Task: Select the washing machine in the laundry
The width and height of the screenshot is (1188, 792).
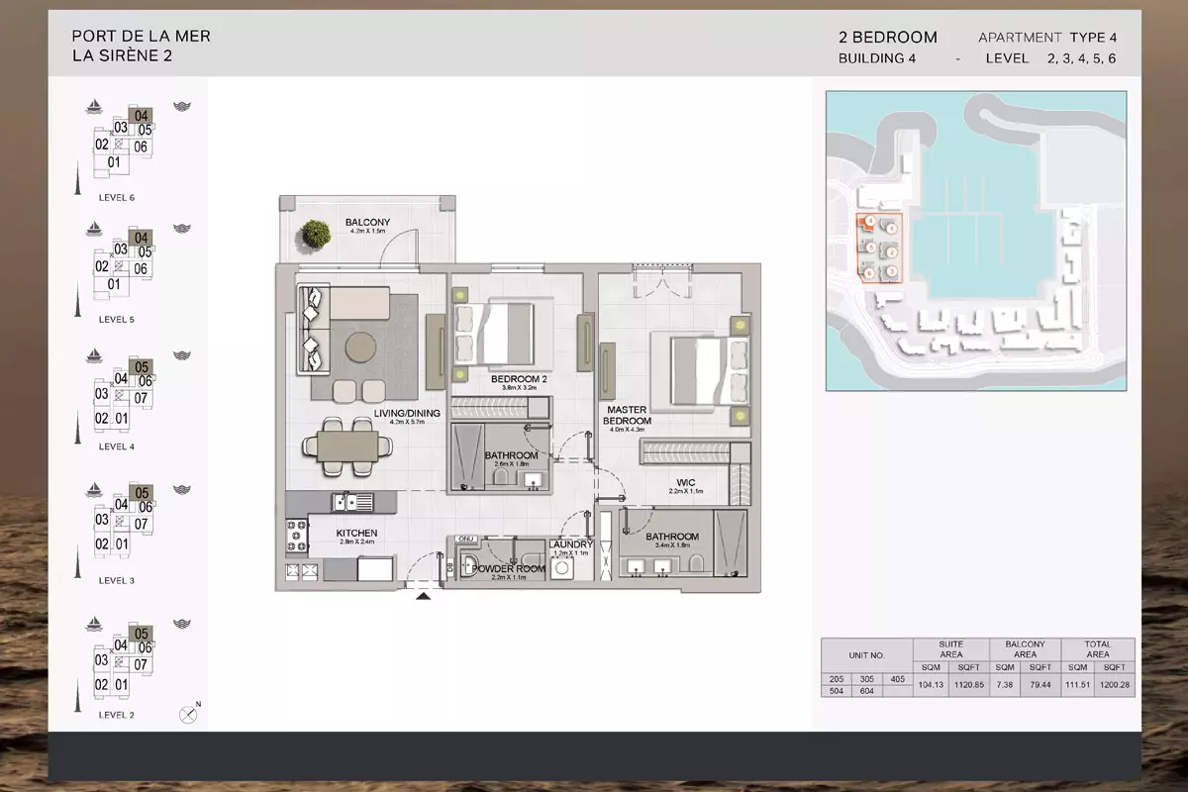Action: pyautogui.click(x=563, y=569)
